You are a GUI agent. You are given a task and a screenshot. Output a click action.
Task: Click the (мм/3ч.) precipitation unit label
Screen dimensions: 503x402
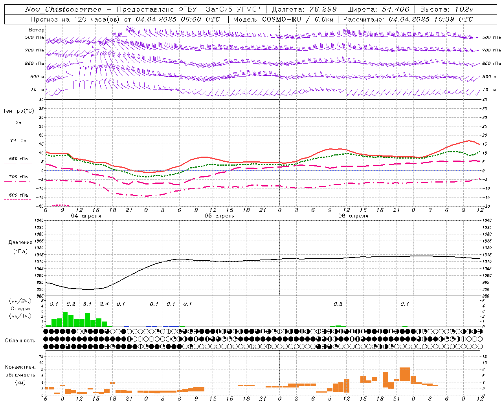[20, 301]
